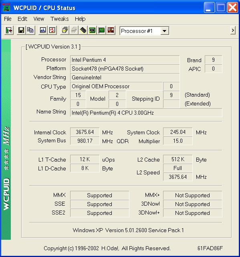Click the red motherboard icon
This screenshot has height=257, width=240.
pos(111,30)
